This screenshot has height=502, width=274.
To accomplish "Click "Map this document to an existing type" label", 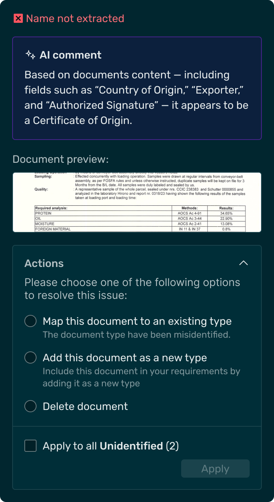I will coord(137,321).
